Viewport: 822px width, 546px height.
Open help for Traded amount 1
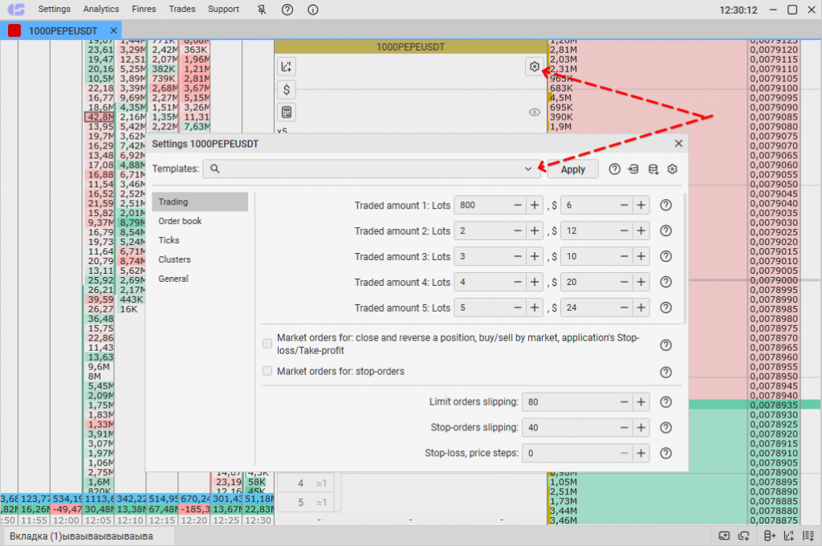click(x=665, y=205)
